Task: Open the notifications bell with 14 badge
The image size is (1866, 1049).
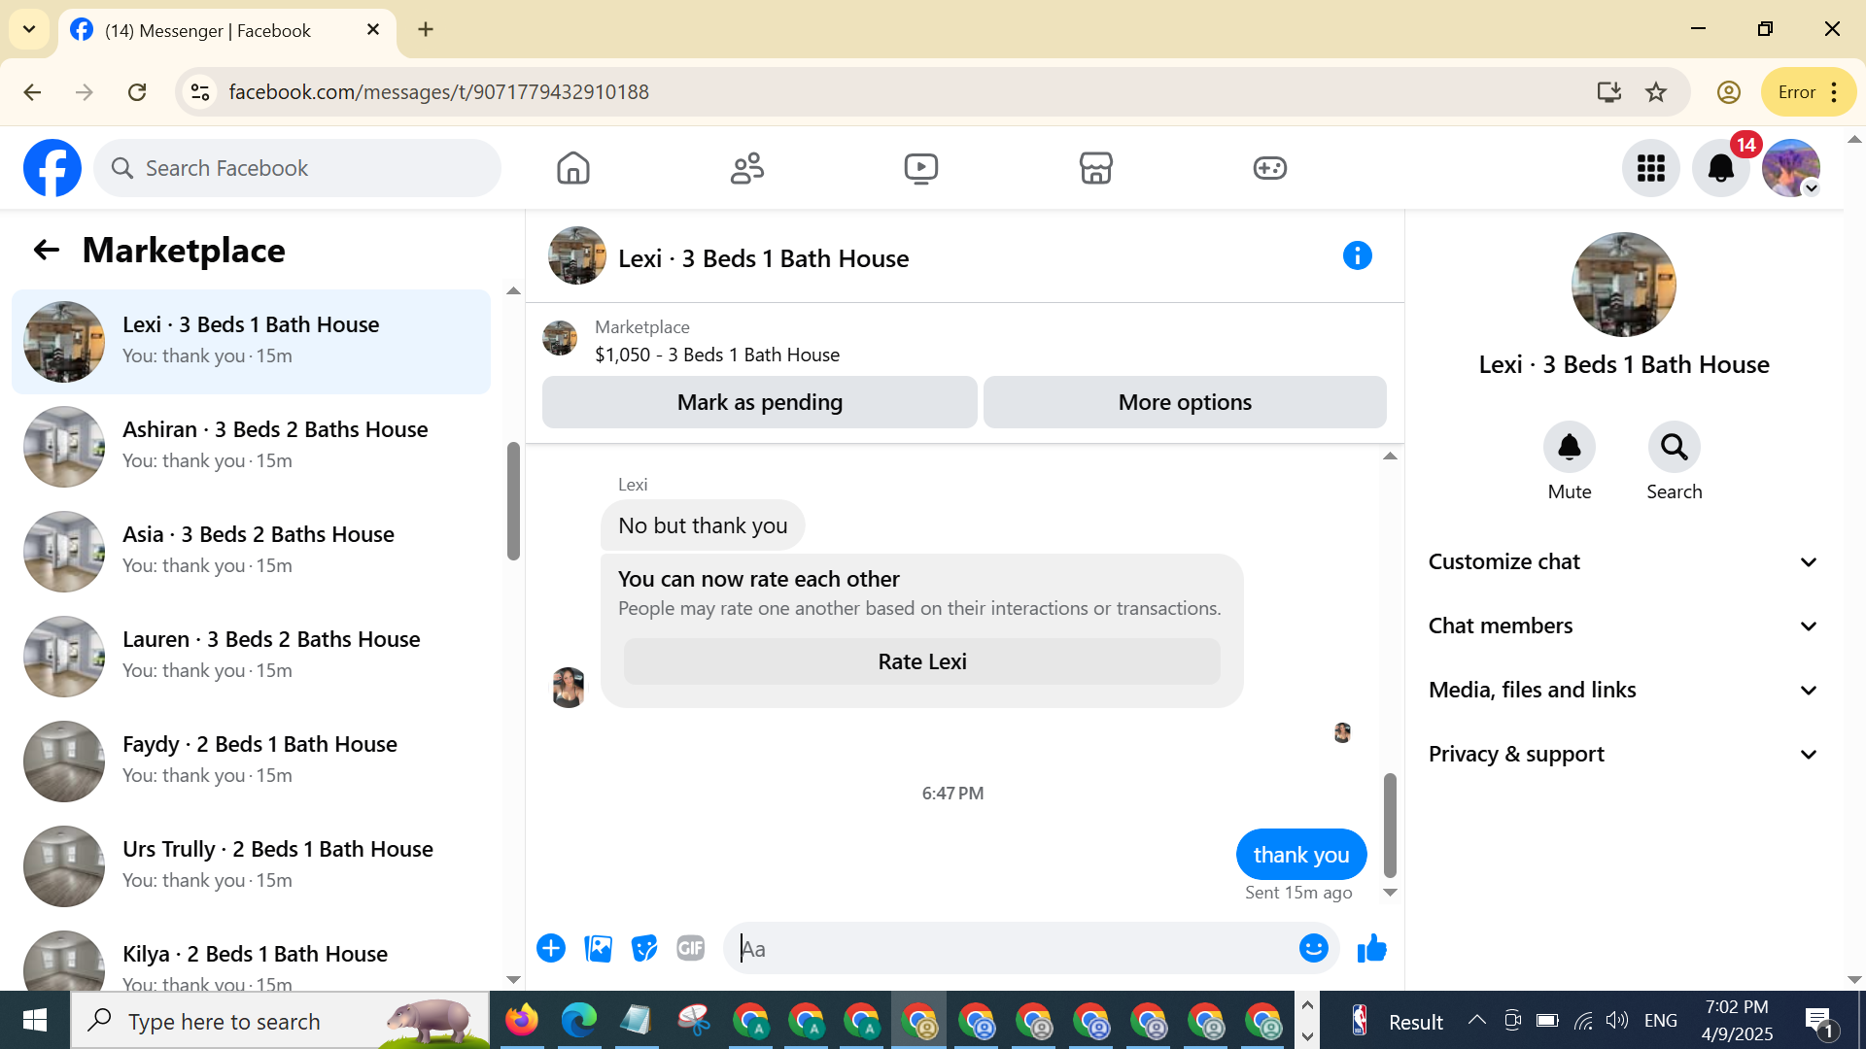Action: [x=1721, y=168]
